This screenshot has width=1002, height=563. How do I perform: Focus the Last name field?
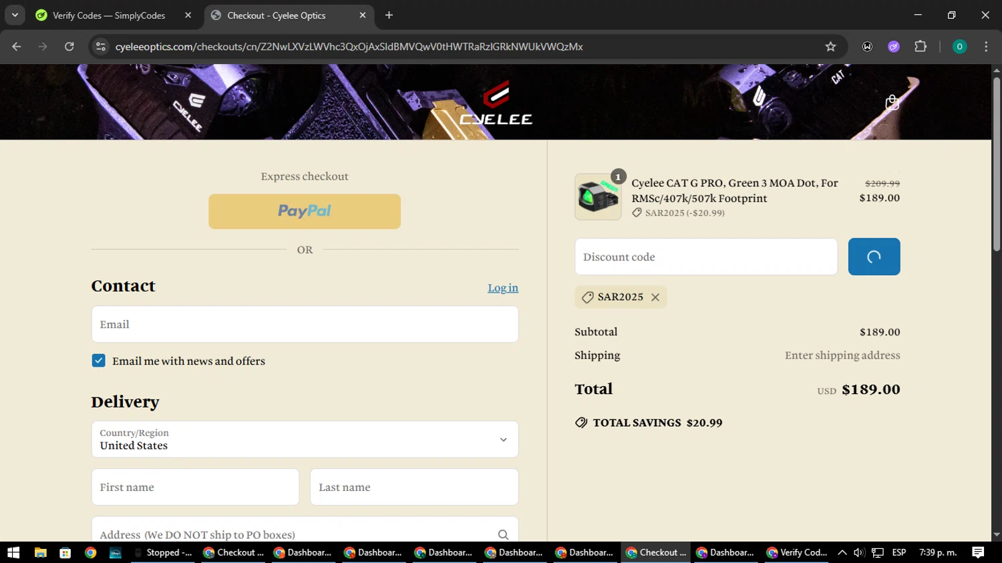(x=414, y=487)
